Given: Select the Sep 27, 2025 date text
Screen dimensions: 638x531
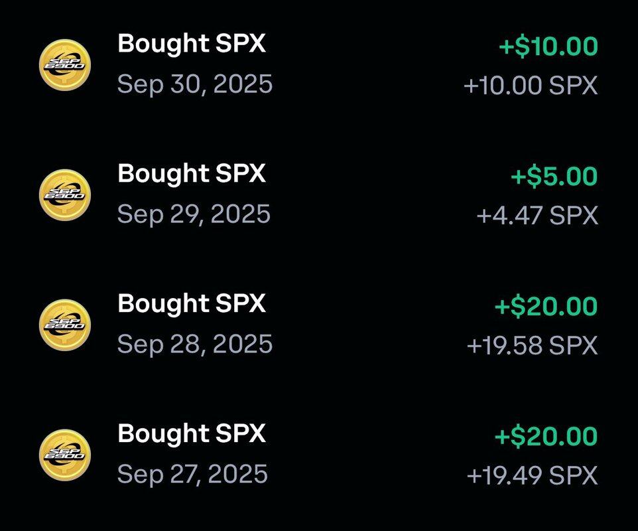Looking at the screenshot, I should coord(193,475).
